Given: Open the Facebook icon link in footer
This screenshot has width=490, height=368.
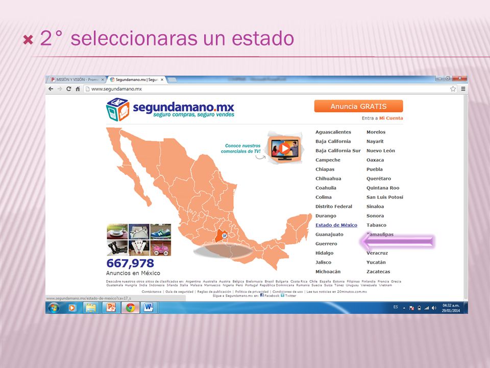Looking at the screenshot, I should point(262,295).
